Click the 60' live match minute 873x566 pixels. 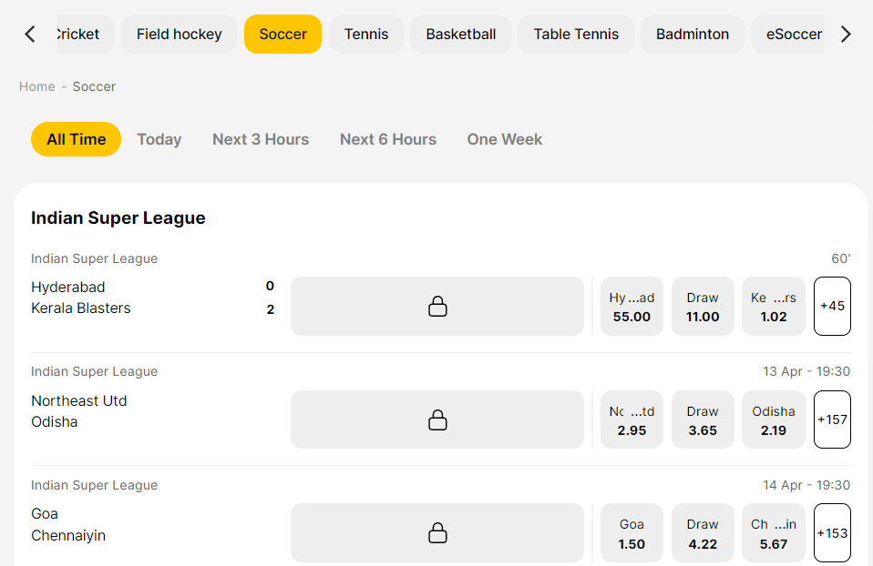tap(841, 258)
